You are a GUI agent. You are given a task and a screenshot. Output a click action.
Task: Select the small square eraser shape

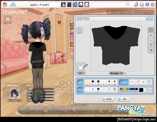(143, 82)
